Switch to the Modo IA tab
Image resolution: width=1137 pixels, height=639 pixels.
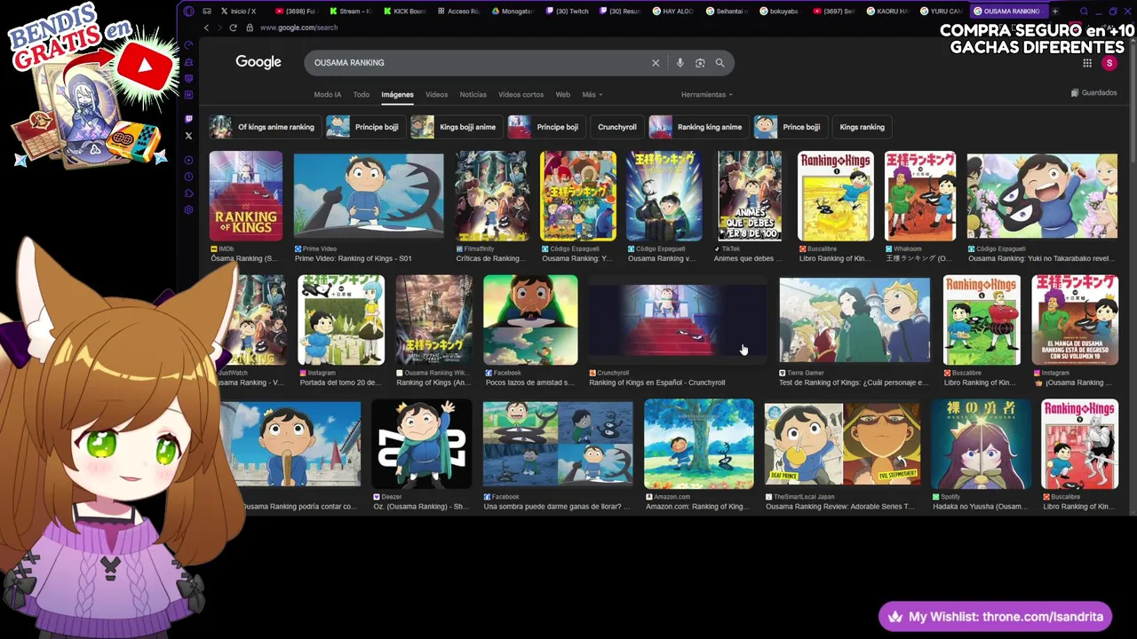327,95
